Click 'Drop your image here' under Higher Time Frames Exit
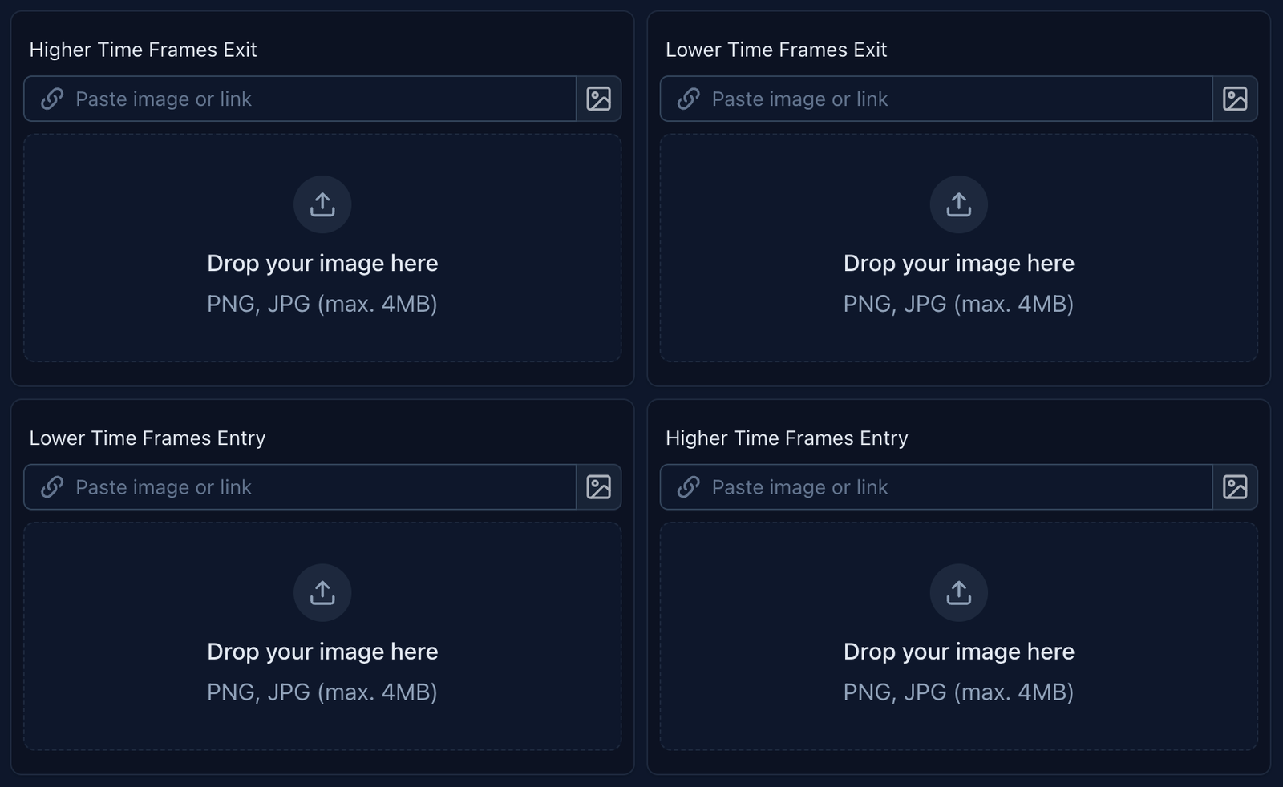This screenshot has height=787, width=1283. click(322, 264)
